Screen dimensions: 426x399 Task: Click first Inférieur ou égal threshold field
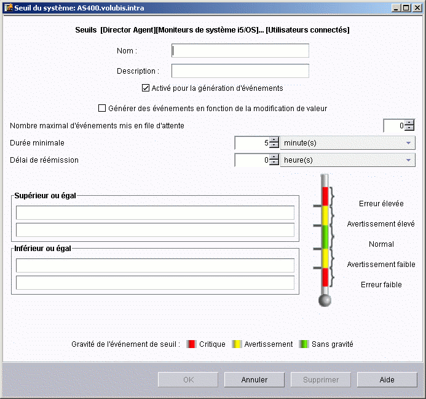pos(155,265)
